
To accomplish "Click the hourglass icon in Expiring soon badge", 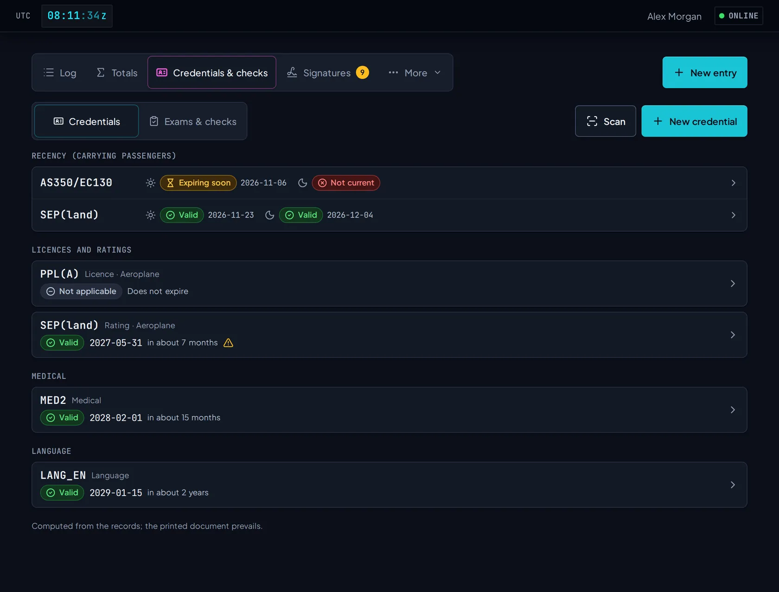I will pyautogui.click(x=170, y=183).
